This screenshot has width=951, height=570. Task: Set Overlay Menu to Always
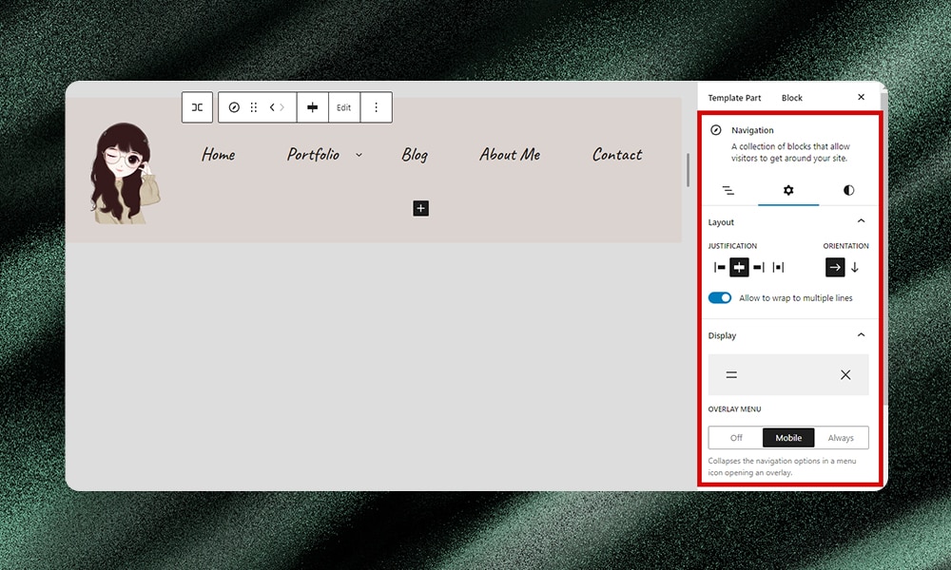coord(842,437)
